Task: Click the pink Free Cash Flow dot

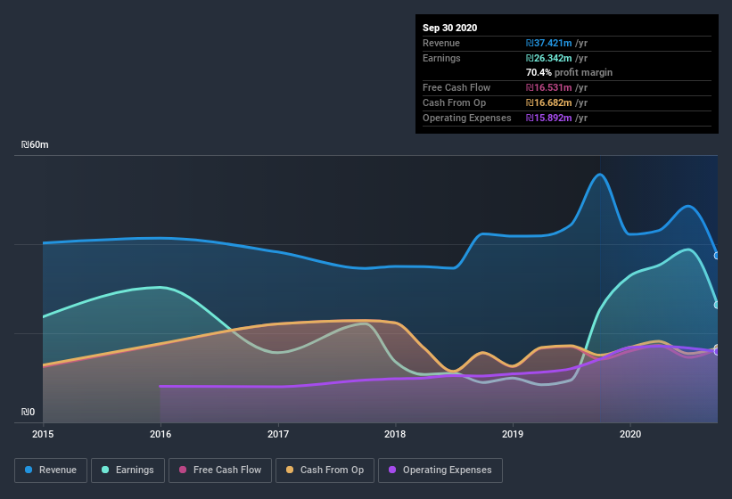Action: (183, 470)
